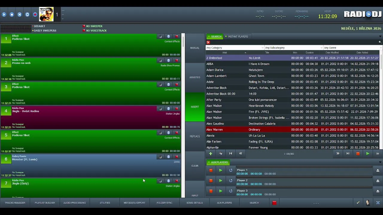Sort search results by Artist column
The image size is (383, 215).
tap(226, 53)
